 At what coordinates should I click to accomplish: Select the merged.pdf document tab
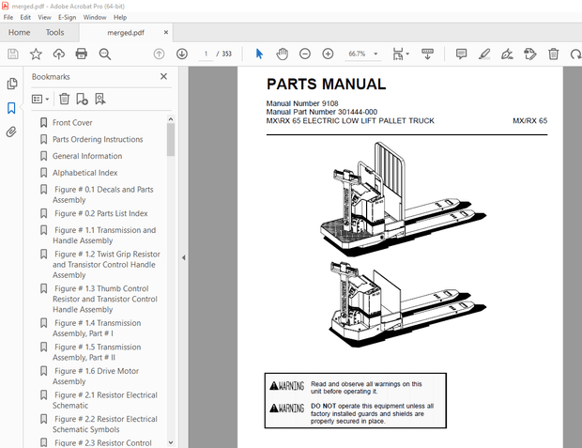126,33
